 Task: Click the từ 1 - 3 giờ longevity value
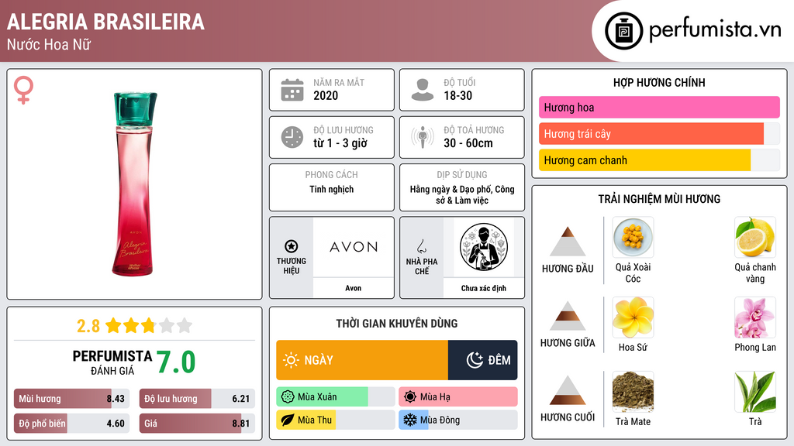[340, 143]
